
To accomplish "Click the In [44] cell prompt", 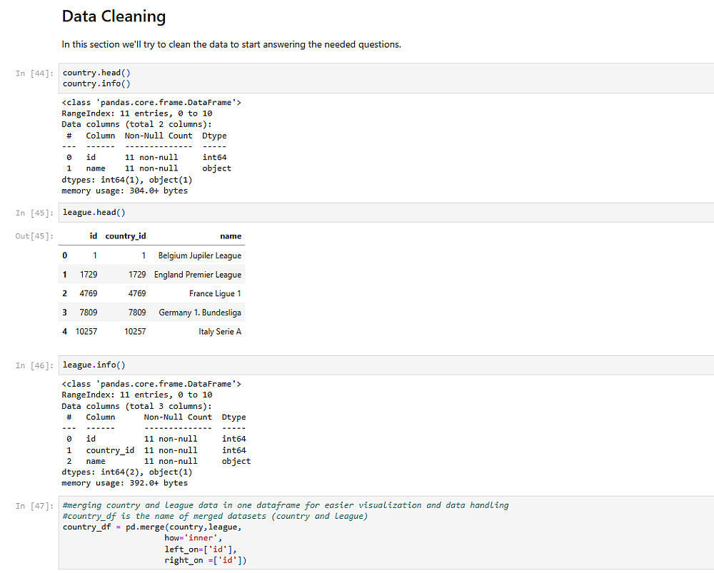I will point(34,73).
